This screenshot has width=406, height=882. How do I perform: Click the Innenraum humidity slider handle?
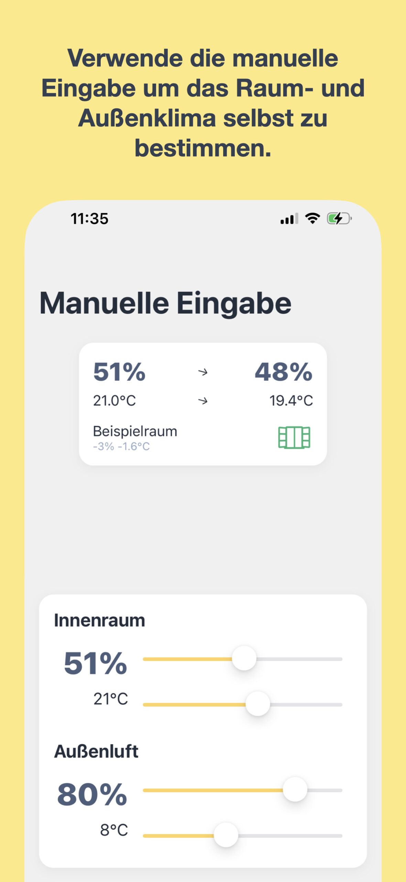point(244,658)
